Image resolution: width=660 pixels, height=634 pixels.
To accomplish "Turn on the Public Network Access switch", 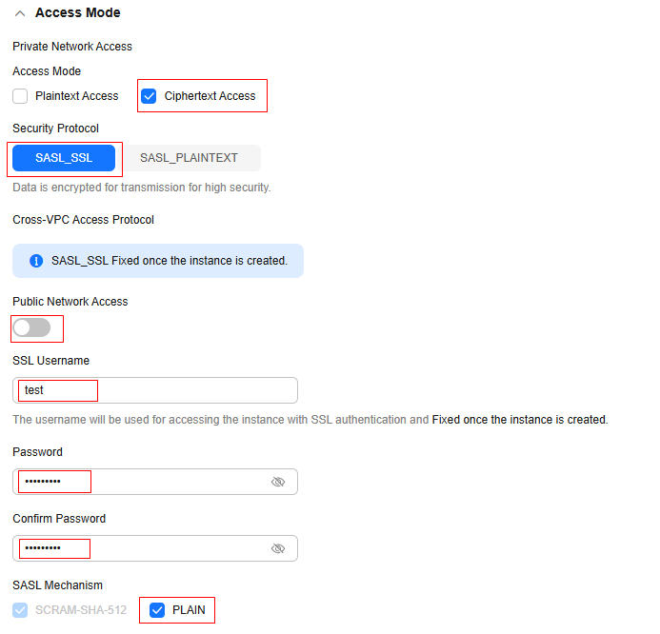I will coord(31,327).
